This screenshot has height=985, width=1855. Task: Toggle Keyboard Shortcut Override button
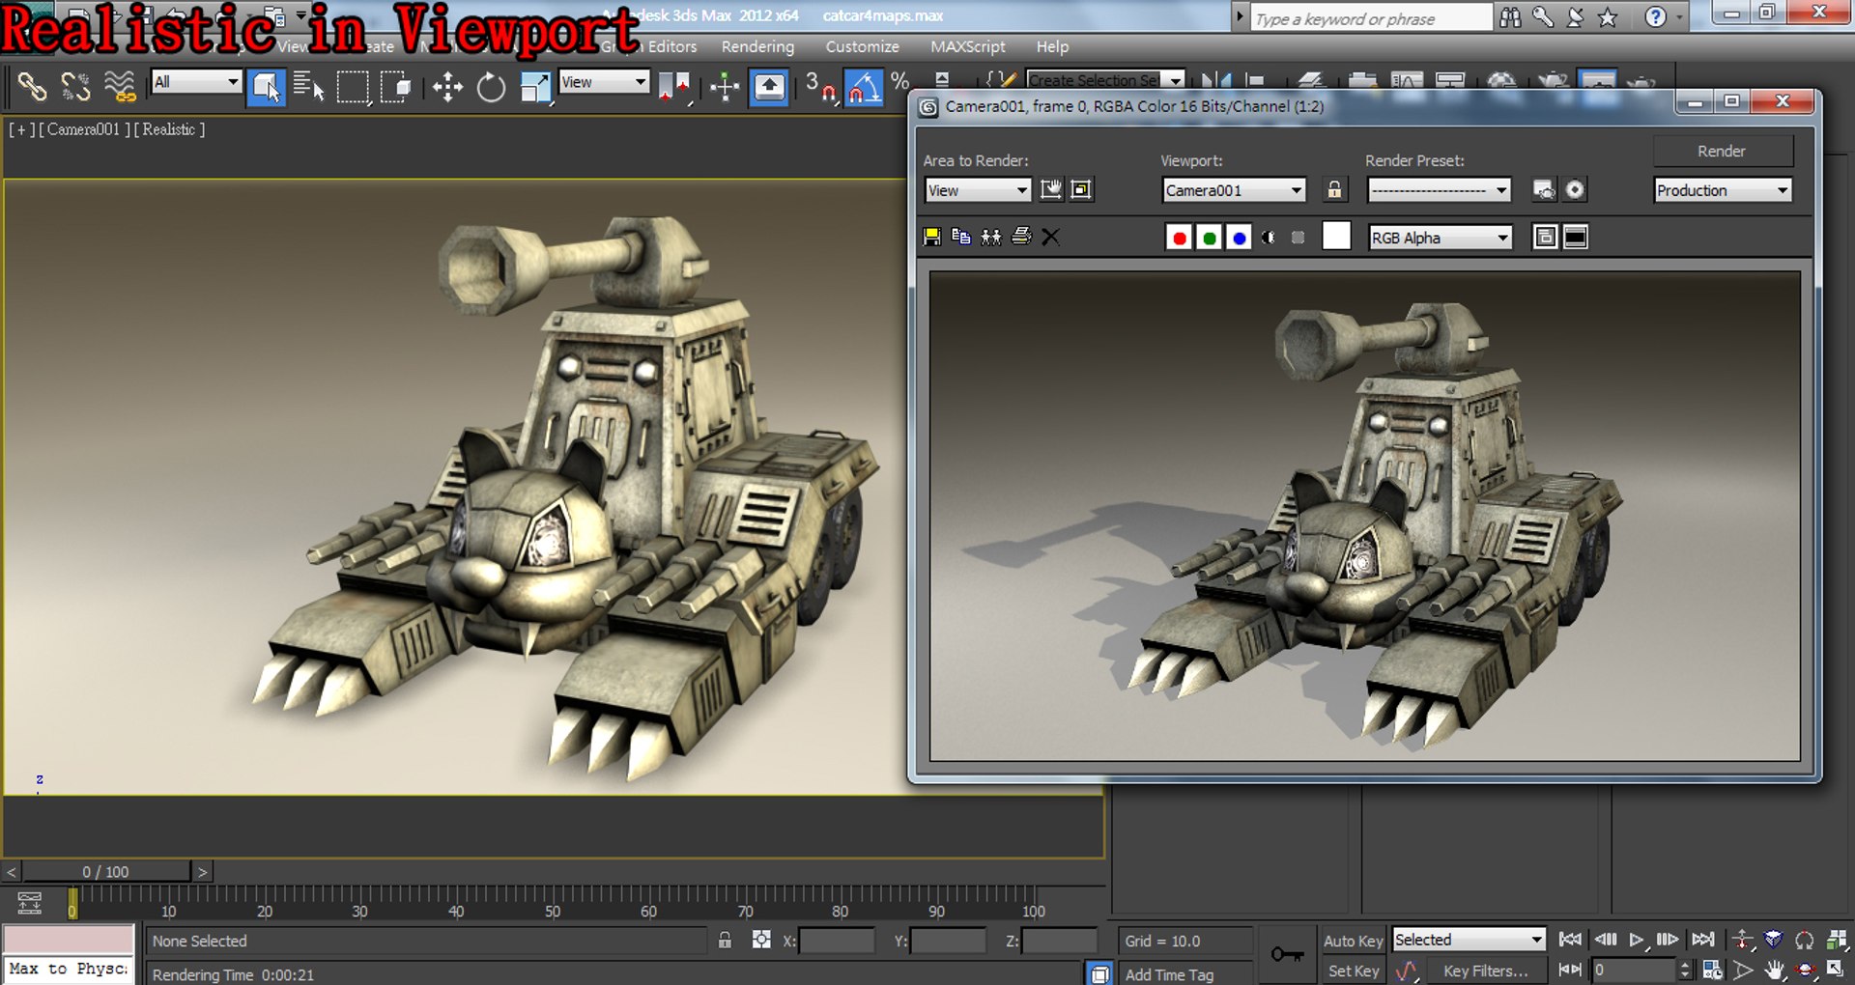(769, 87)
